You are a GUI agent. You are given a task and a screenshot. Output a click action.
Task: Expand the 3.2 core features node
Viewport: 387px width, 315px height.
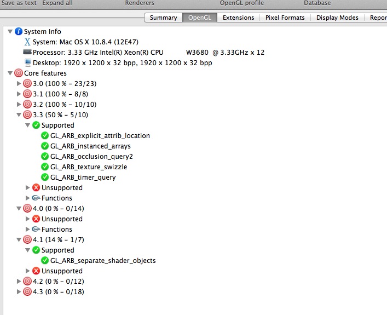pos(19,104)
